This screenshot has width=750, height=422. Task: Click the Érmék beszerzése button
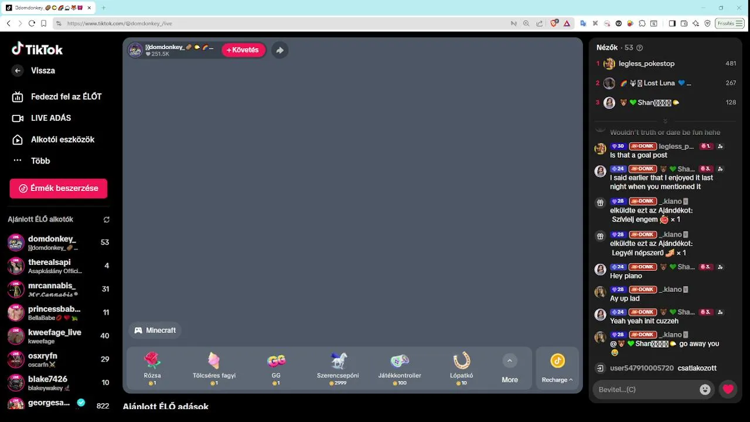pos(59,188)
